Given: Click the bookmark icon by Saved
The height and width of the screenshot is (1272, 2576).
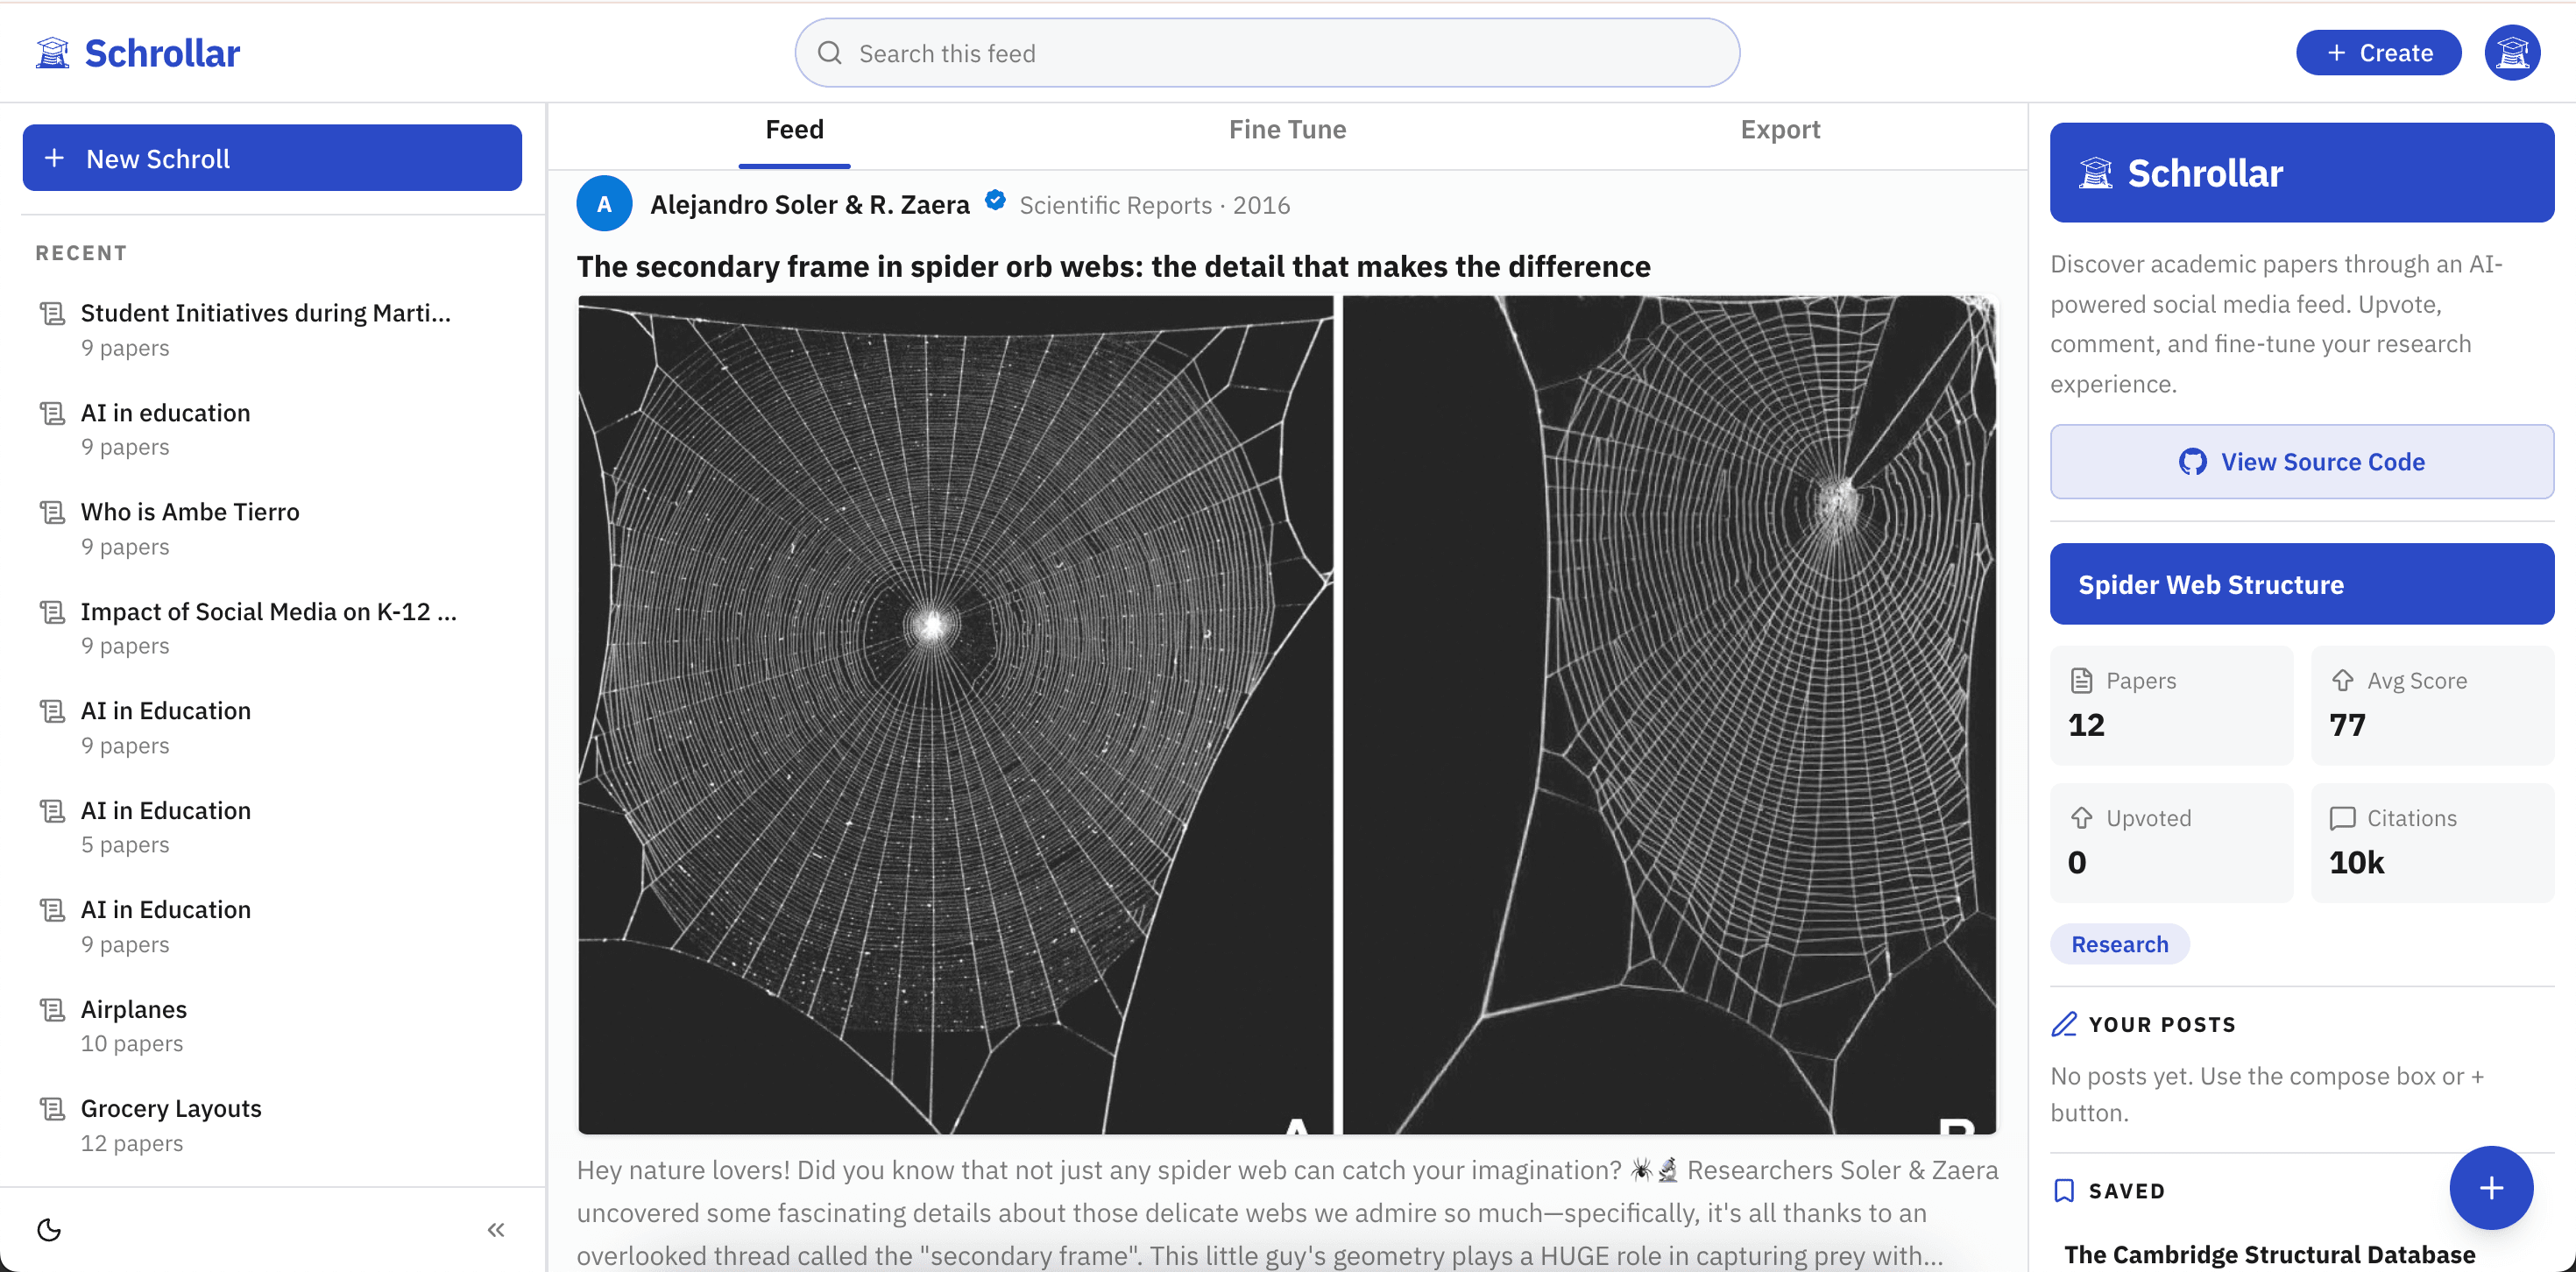Looking at the screenshot, I should [x=2064, y=1190].
